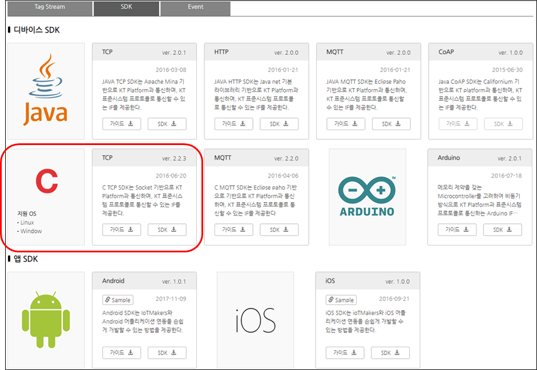
Task: Click the Arduino card title
Action: point(449,158)
